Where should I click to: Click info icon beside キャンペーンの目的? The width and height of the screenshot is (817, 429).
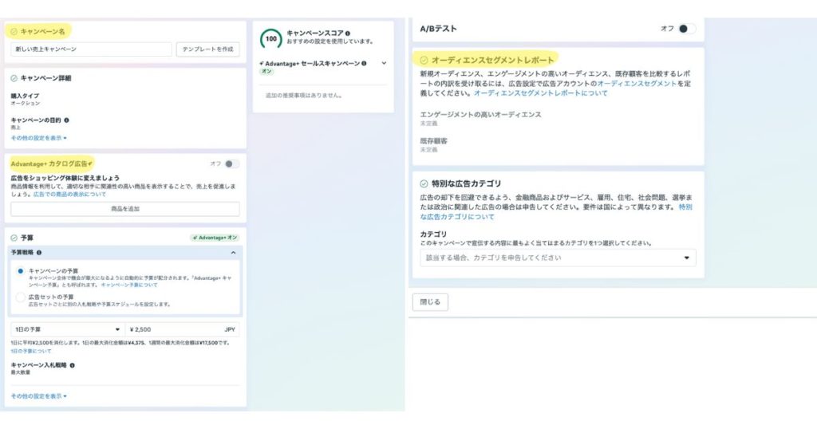66,120
